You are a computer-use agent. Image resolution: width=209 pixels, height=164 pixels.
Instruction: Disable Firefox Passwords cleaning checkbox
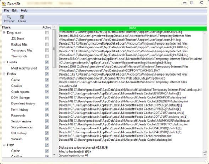pos(47,115)
